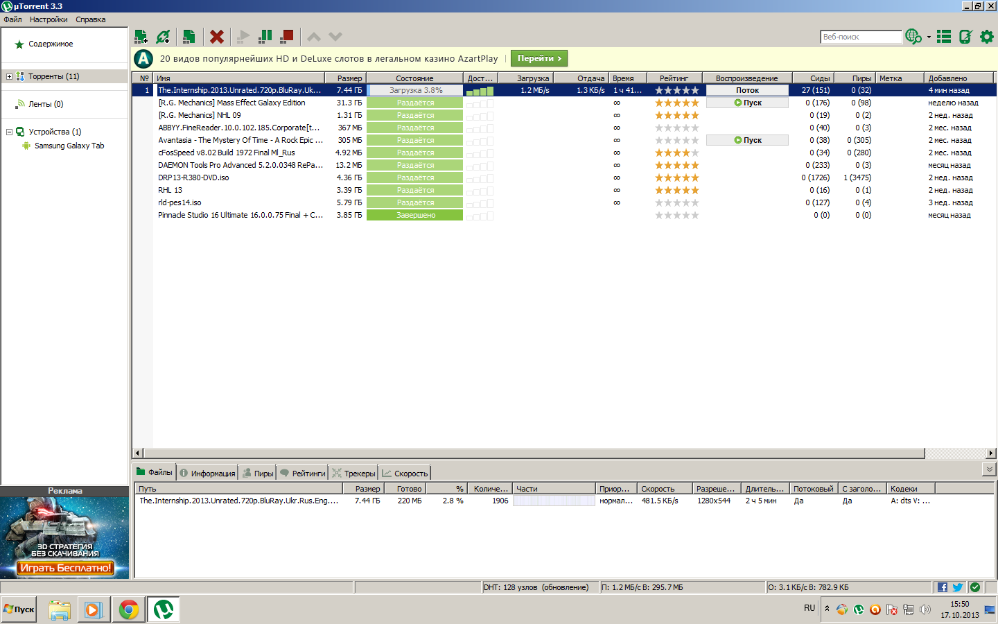The width and height of the screenshot is (998, 624).
Task: Switch to the Информация tab
Action: coord(207,473)
